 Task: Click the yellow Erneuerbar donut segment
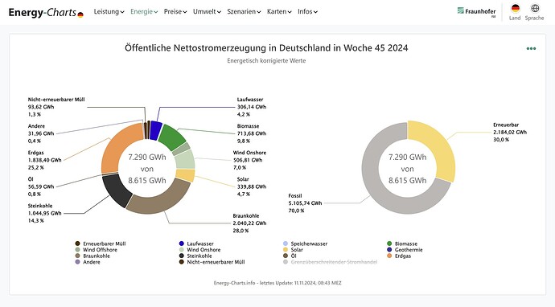(x=439, y=147)
